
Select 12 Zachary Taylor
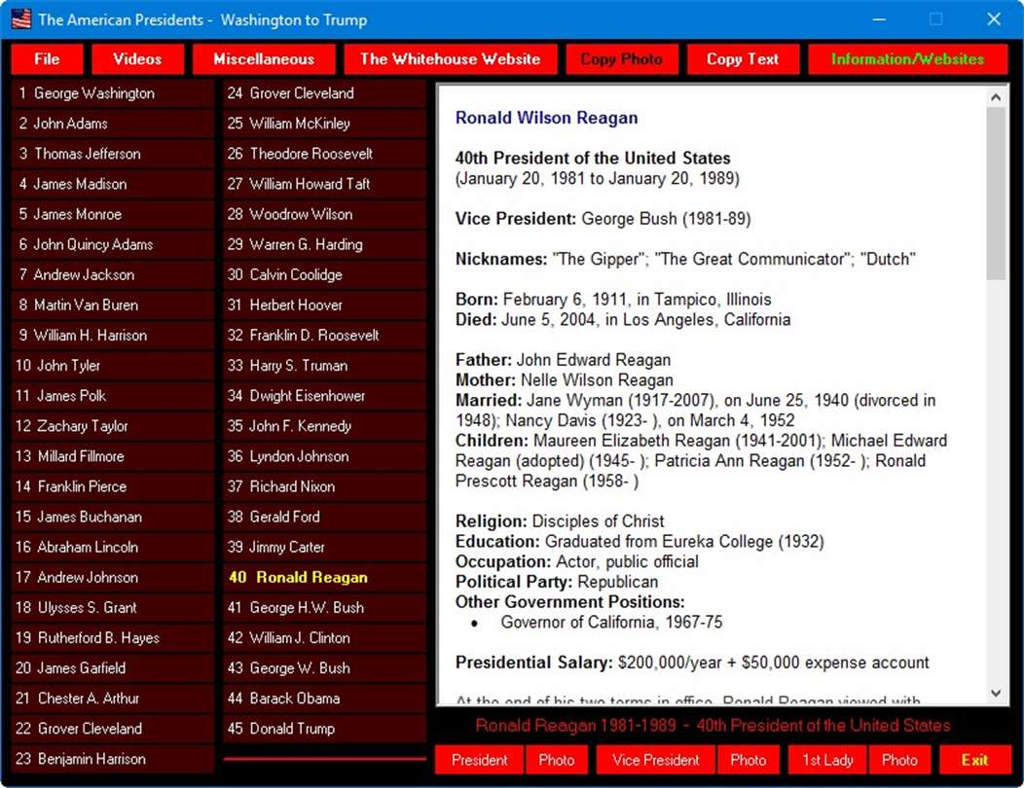[x=113, y=426]
